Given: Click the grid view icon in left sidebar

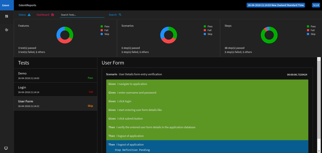Looking at the screenshot, I should tap(7, 16).
